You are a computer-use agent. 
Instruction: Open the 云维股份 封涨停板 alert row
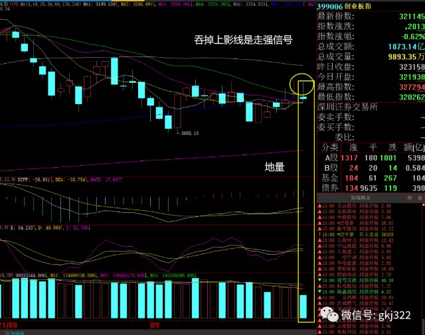(355, 326)
